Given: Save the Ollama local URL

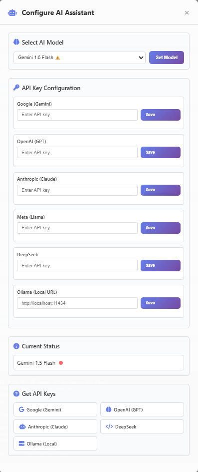Looking at the screenshot, I should [161, 303].
